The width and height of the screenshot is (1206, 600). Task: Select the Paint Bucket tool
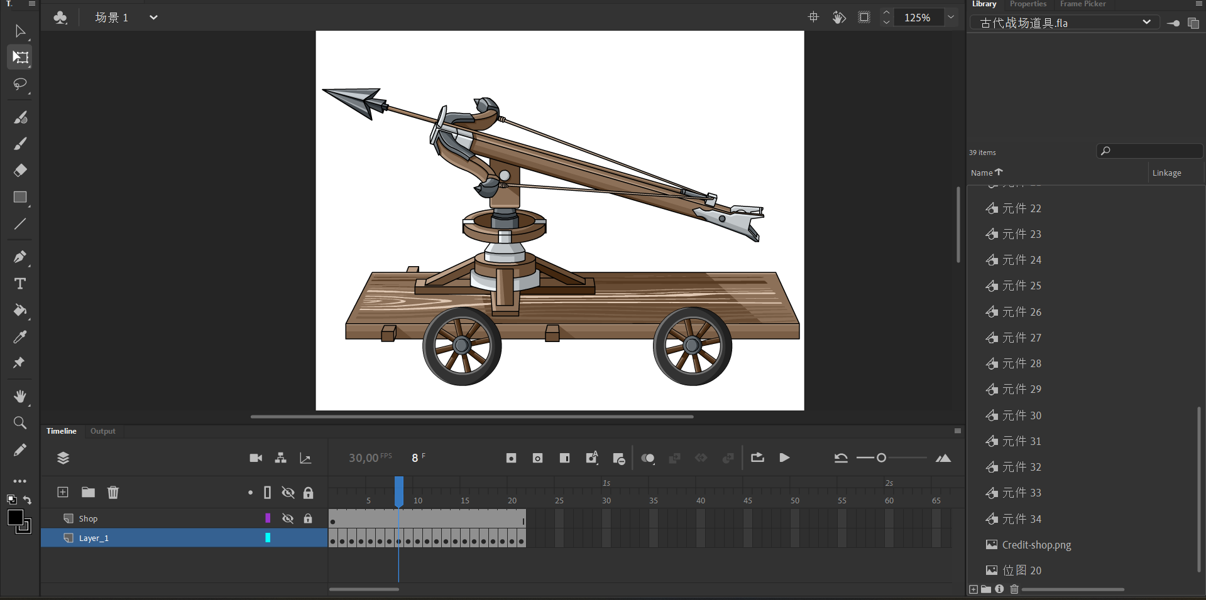20,310
